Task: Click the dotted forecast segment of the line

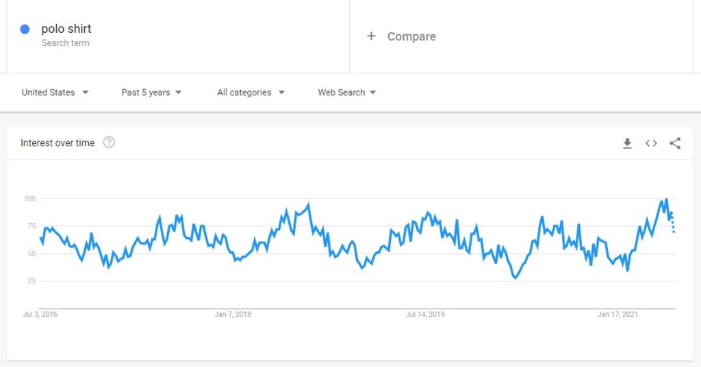Action: coord(672,222)
